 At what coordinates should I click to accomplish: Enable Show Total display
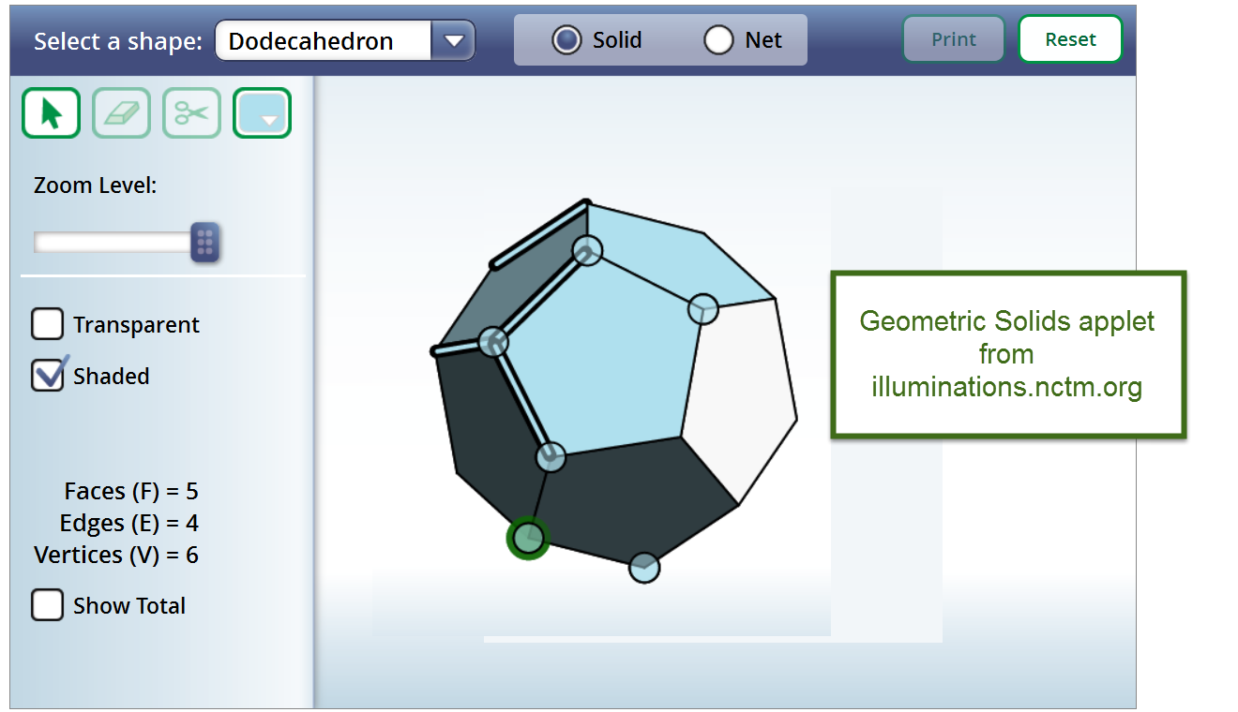point(47,604)
